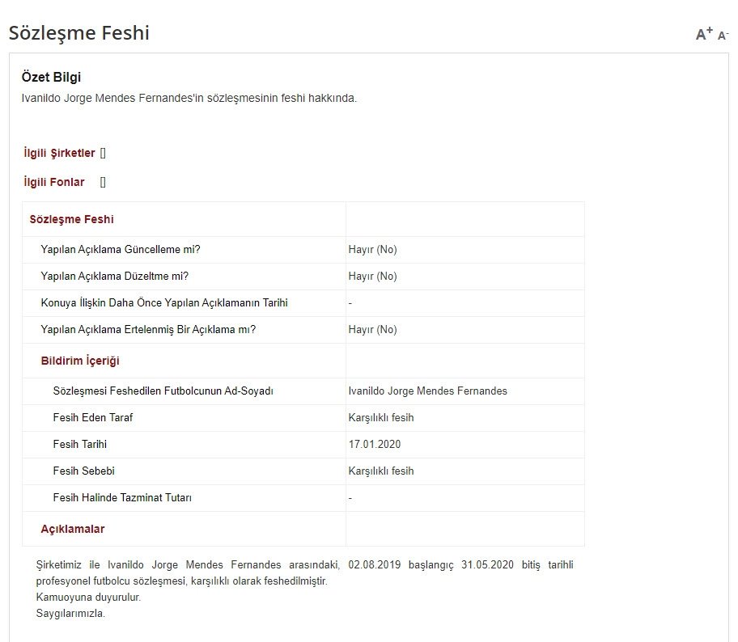
Task: Select the Bildirim İçeriği section header
Action: (x=80, y=361)
